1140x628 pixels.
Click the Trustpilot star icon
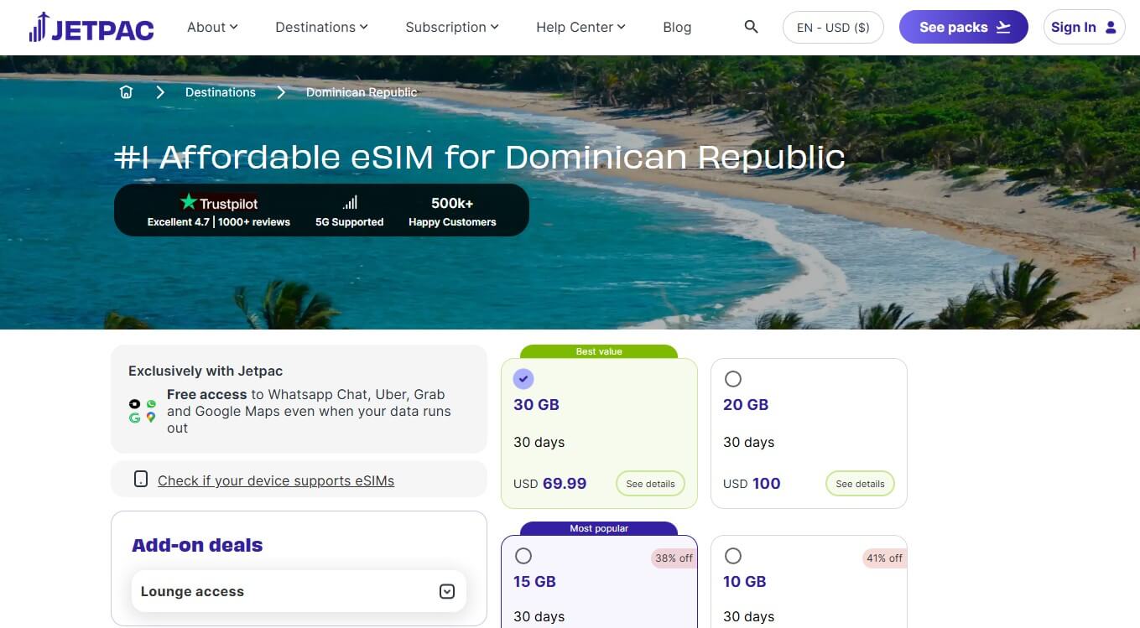pos(188,201)
